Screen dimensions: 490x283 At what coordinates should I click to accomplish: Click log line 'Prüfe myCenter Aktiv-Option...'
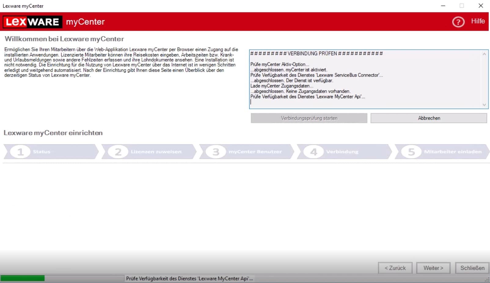(280, 64)
